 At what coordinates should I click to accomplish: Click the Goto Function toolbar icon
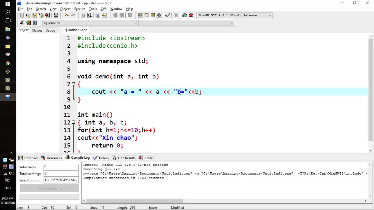[98, 15]
